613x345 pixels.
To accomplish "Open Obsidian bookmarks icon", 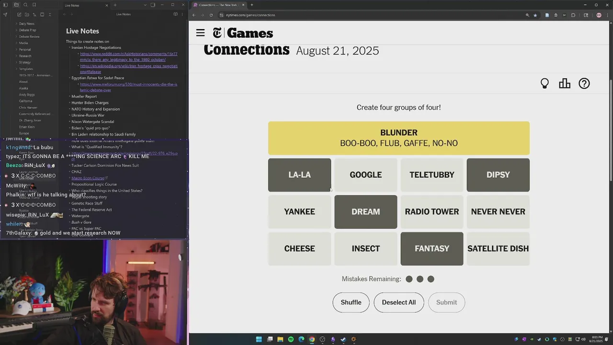I will 34,5.
